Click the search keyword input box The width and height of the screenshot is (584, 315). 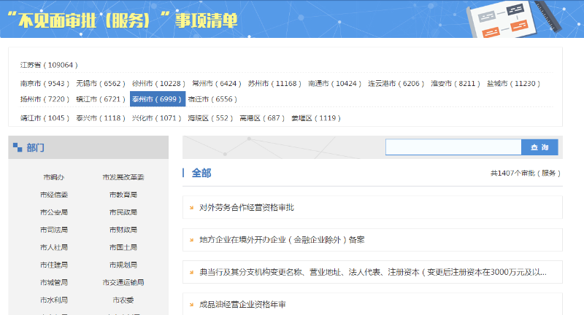click(x=453, y=147)
